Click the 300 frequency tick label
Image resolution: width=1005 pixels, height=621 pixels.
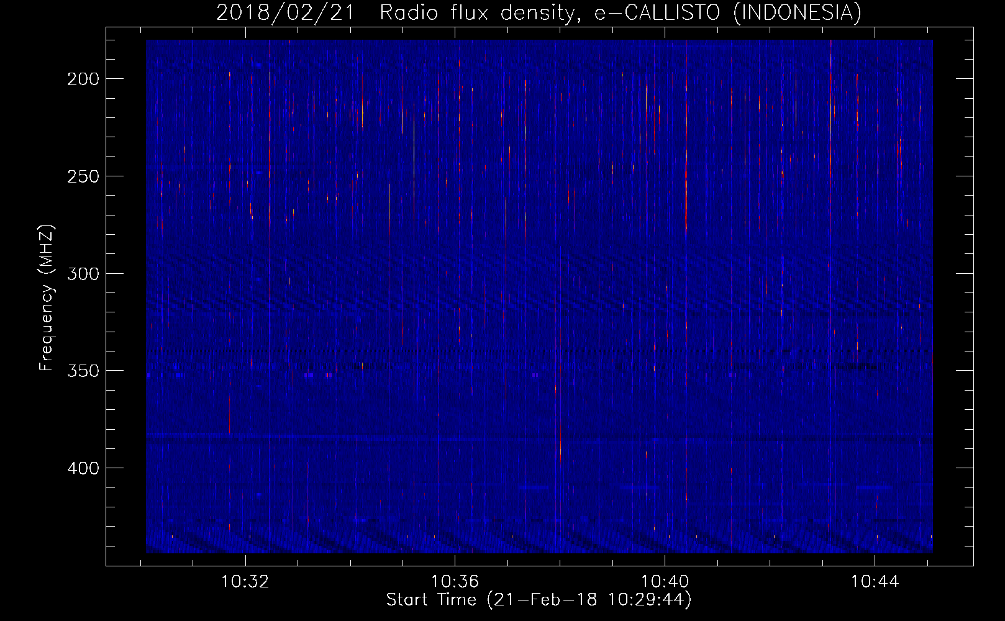[x=83, y=274]
